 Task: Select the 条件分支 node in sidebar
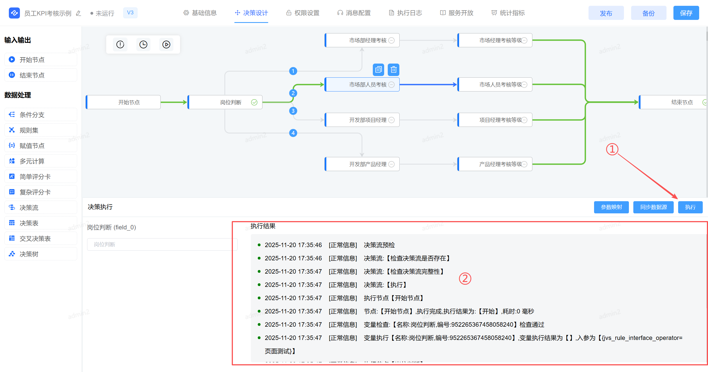[41, 115]
